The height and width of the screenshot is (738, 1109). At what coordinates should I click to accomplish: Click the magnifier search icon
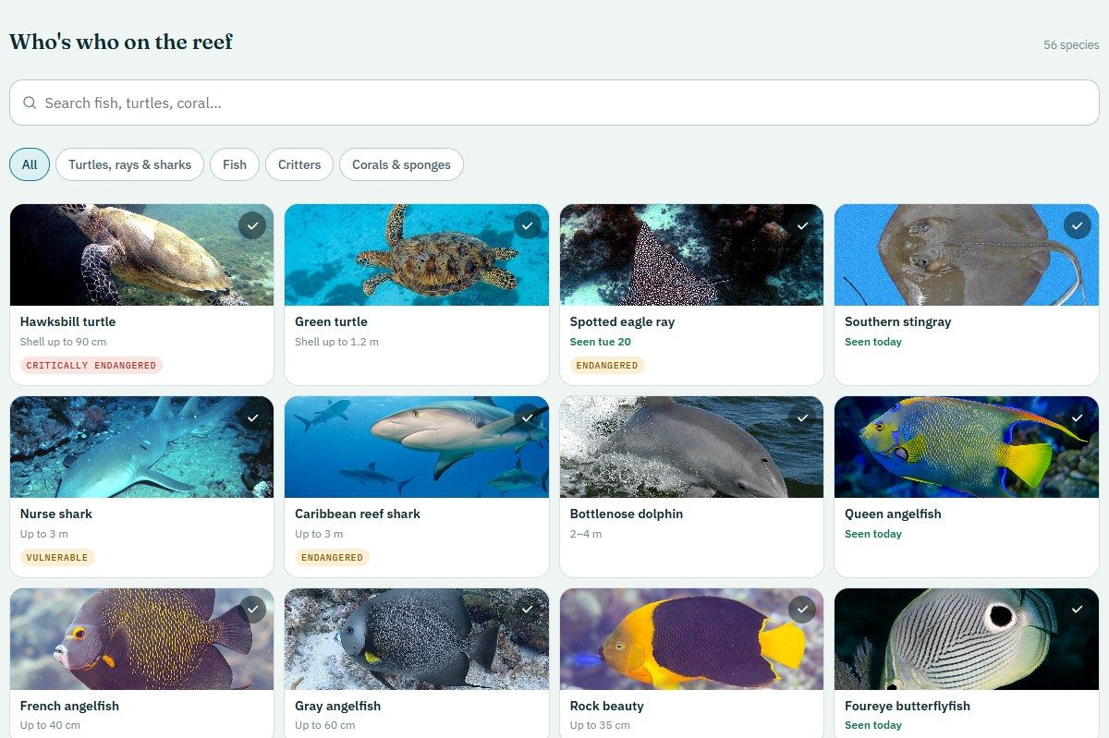click(x=30, y=103)
